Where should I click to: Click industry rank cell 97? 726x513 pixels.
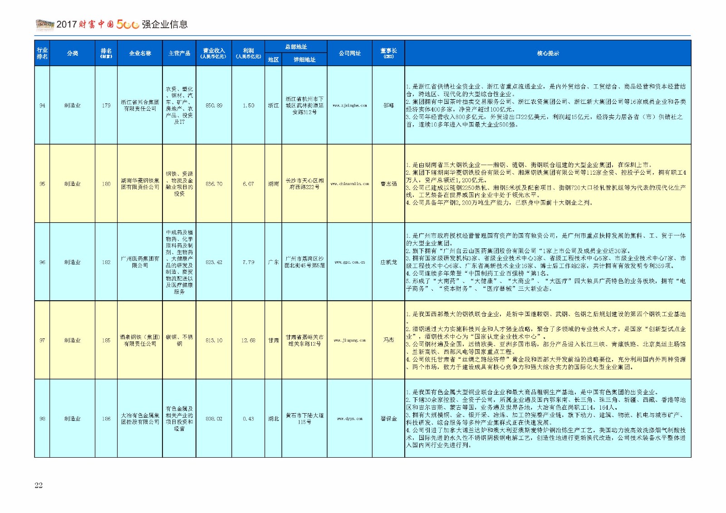click(42, 340)
